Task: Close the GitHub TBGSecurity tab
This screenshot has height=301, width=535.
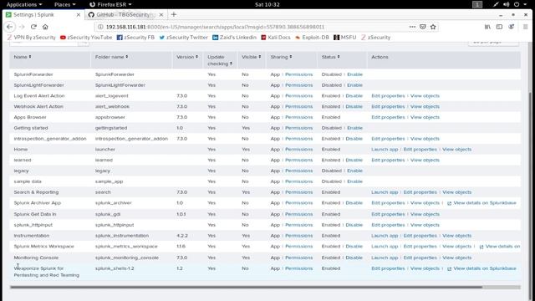Action: (161, 15)
